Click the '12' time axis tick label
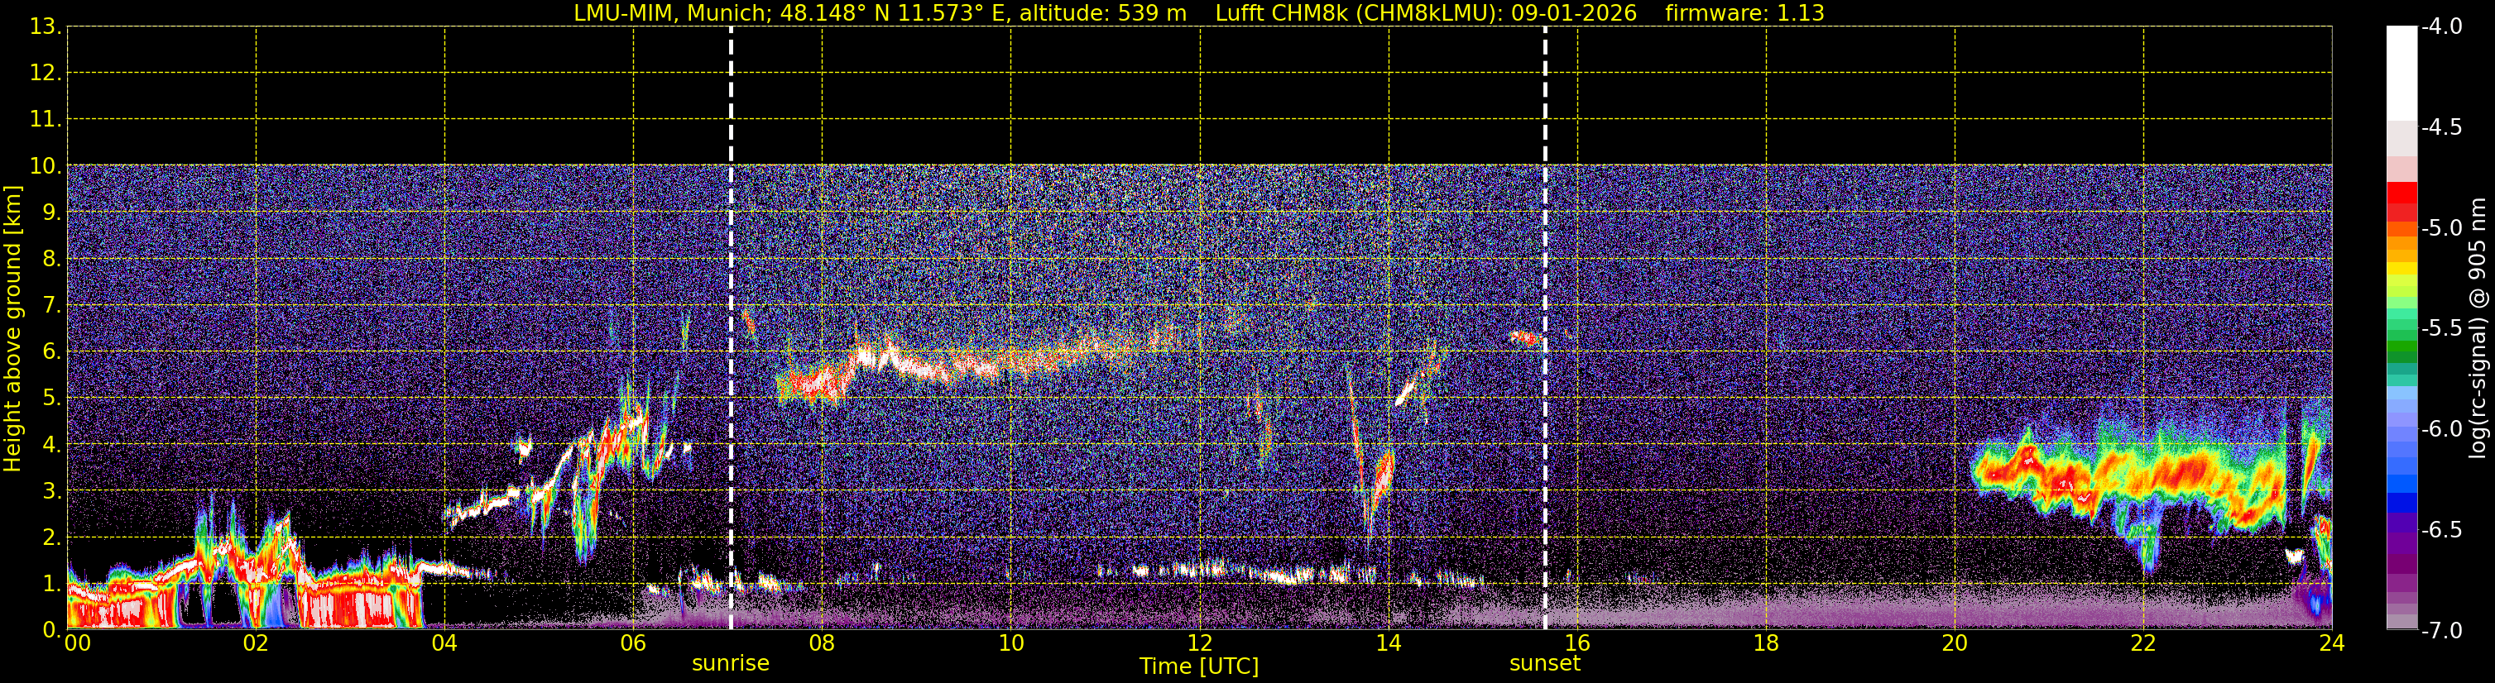This screenshot has height=683, width=2495. [x=1199, y=643]
